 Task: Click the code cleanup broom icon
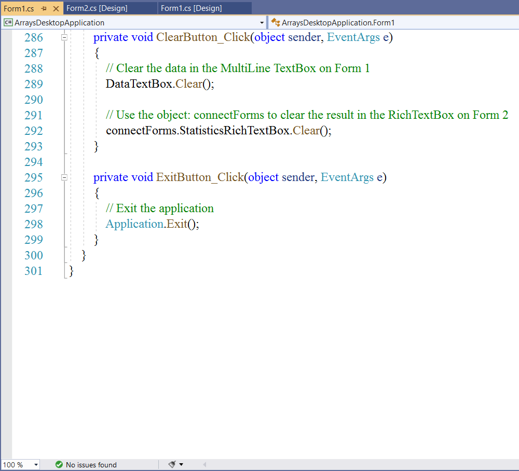pyautogui.click(x=172, y=464)
